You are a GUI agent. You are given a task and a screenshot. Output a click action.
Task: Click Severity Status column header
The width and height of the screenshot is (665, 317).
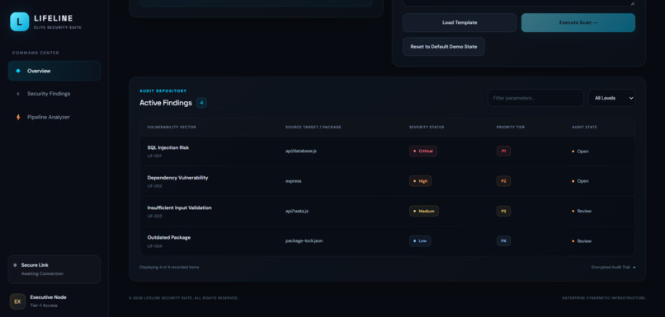pyautogui.click(x=427, y=127)
